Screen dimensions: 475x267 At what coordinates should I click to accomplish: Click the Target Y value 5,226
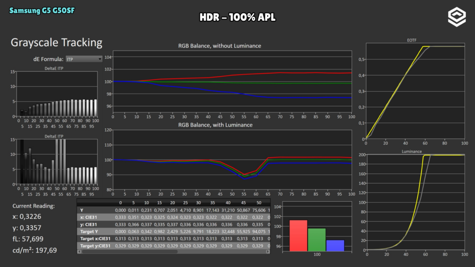(x=186, y=232)
